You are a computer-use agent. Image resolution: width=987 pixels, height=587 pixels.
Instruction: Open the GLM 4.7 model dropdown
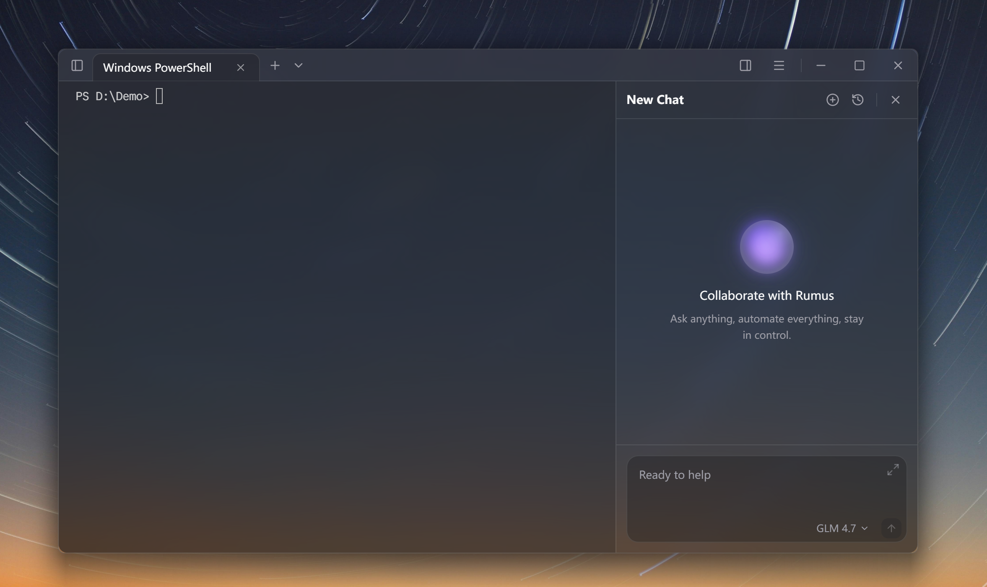[842, 528]
